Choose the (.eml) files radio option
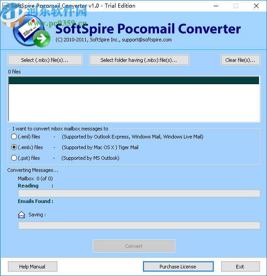 click(x=14, y=137)
